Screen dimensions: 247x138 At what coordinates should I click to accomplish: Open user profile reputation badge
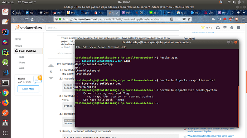pos(206,28)
